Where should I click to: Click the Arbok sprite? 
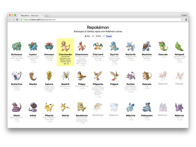[33, 107]
